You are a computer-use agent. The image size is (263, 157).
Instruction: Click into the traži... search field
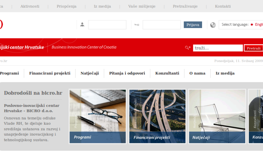pos(218,48)
